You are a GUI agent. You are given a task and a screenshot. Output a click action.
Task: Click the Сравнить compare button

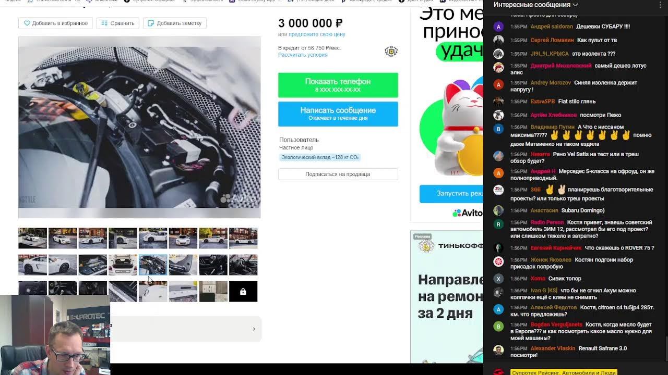(118, 23)
